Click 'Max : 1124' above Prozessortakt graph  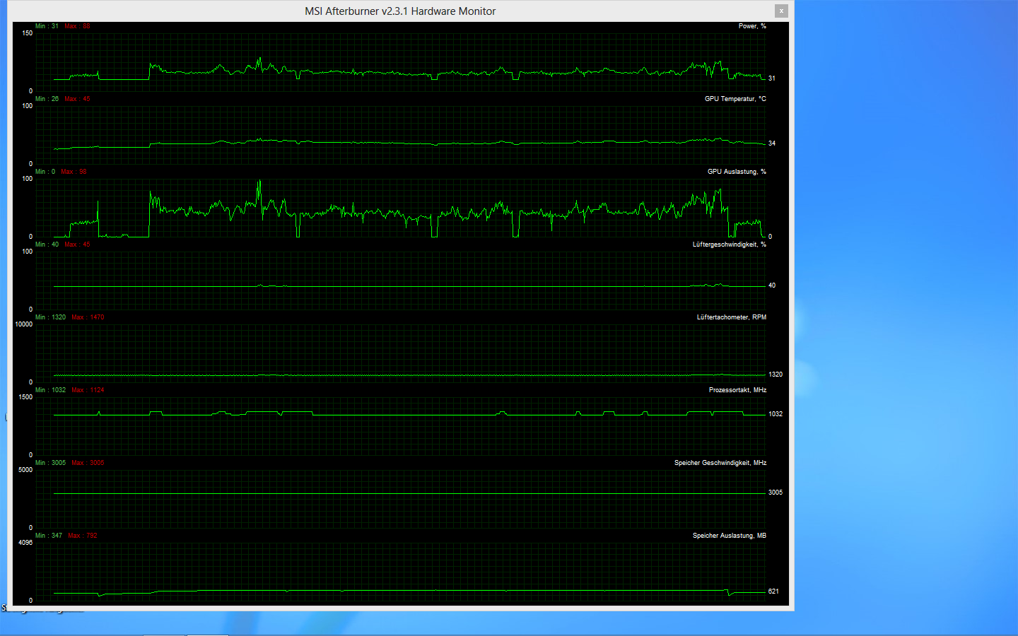(x=88, y=390)
